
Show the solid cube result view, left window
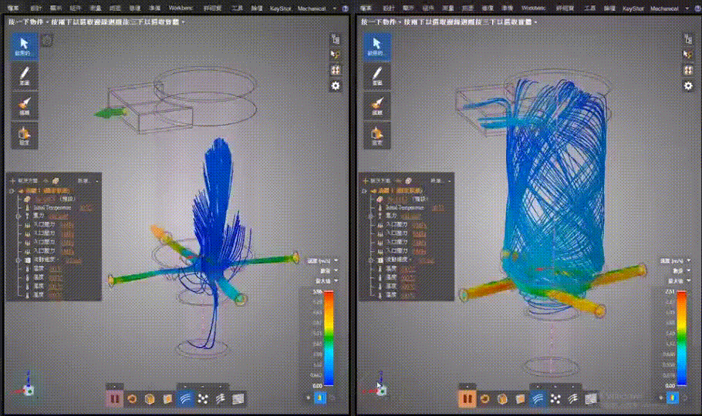(150, 398)
